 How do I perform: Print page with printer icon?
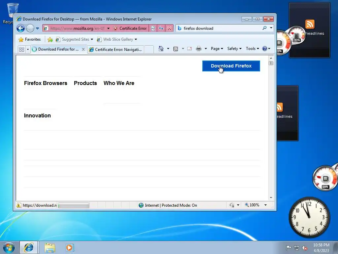pos(198,49)
